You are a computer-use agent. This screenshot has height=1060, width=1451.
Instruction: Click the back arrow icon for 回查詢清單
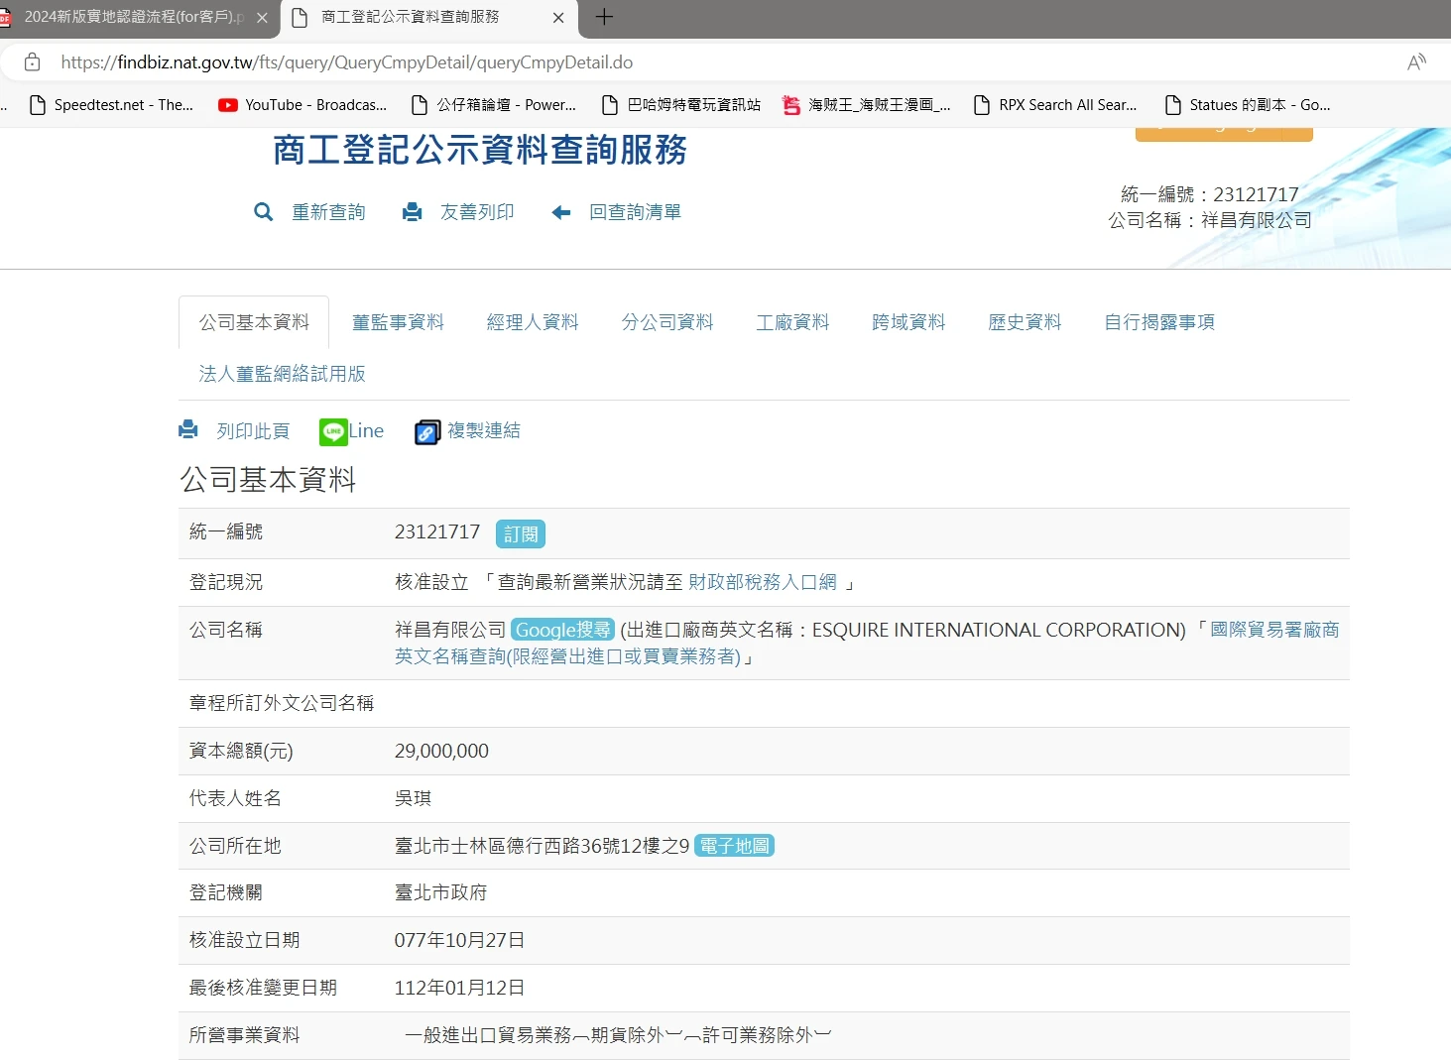pyautogui.click(x=561, y=212)
